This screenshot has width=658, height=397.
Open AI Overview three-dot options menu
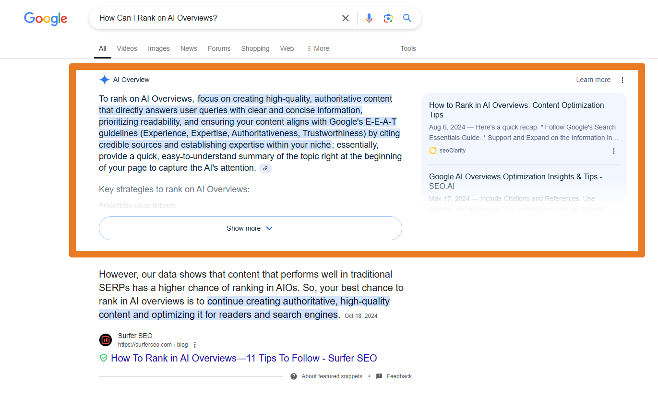(622, 80)
